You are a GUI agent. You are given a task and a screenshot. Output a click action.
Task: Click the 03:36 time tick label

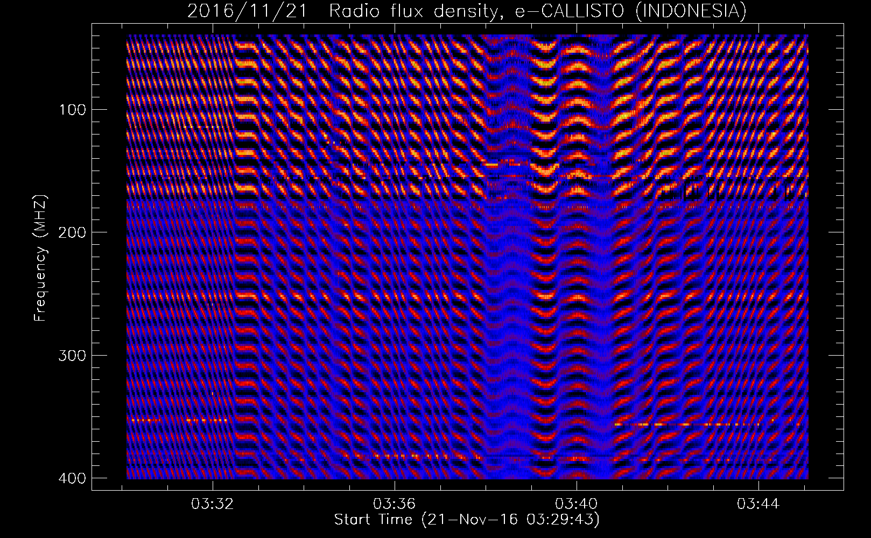(x=395, y=504)
